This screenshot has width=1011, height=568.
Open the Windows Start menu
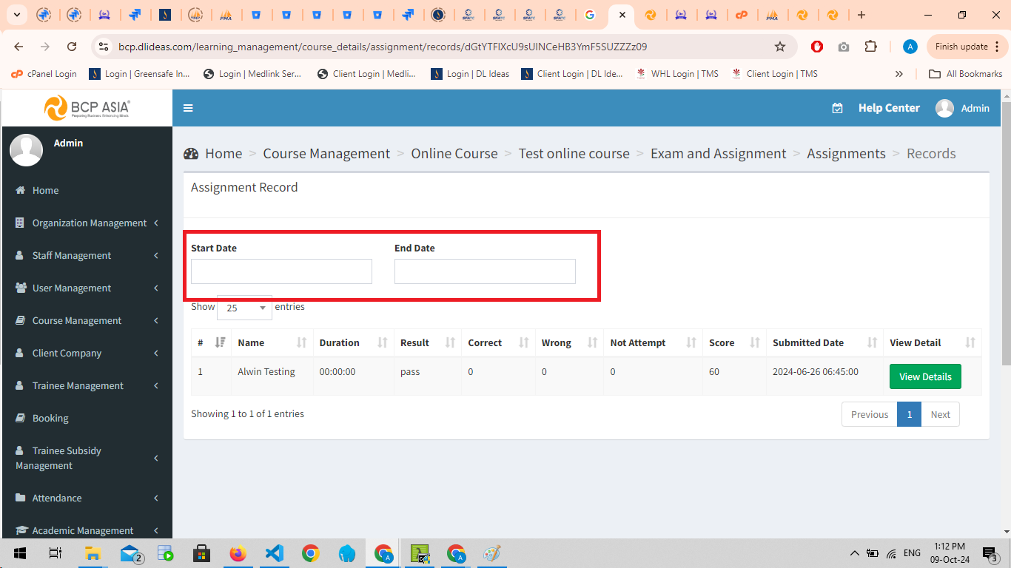19,553
